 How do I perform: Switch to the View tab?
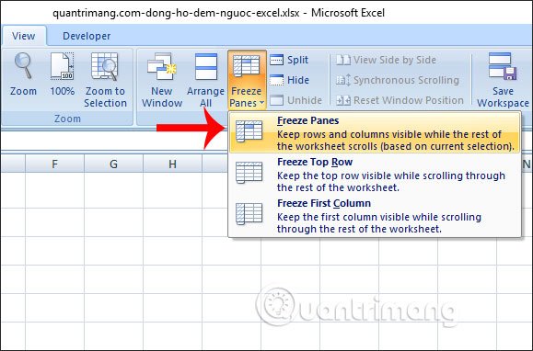23,36
